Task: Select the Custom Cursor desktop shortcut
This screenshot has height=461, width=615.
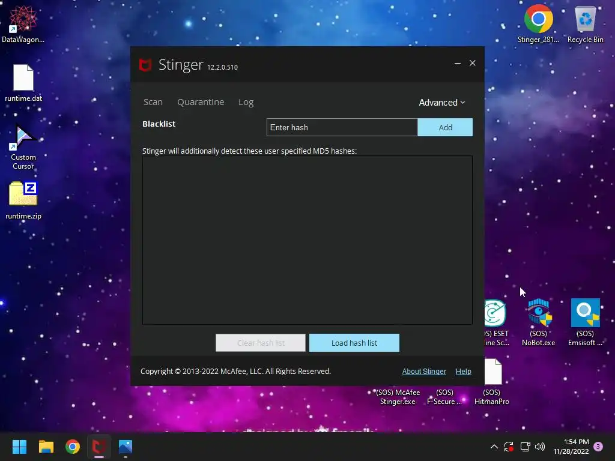Action: [x=23, y=146]
